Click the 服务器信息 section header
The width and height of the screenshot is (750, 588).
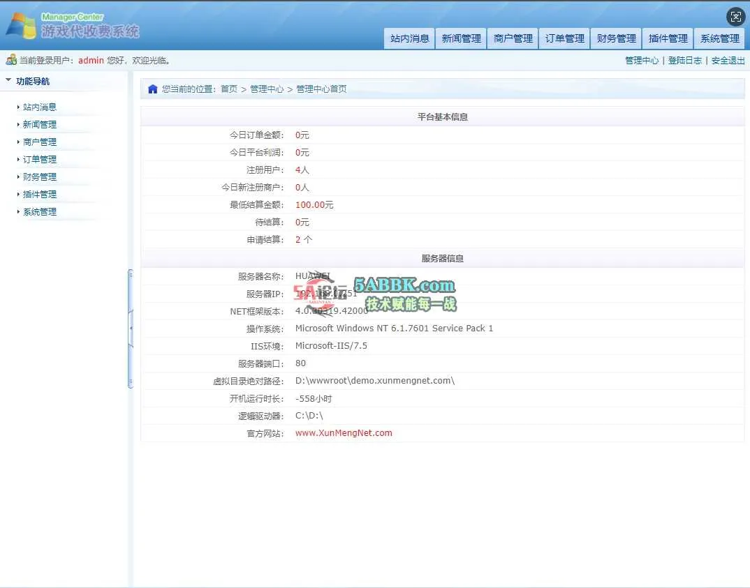pyautogui.click(x=443, y=258)
